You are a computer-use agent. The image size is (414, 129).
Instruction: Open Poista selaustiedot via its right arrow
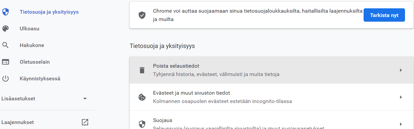[401, 70]
